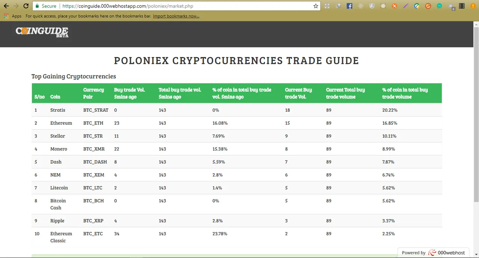The image size is (479, 258).
Task: Click the orange circular extension icon
Action: click(x=394, y=6)
